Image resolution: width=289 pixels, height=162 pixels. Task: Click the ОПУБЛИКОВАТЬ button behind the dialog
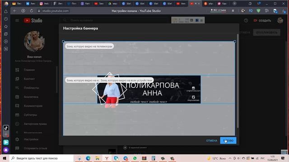click(x=267, y=32)
